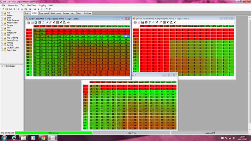Start with the green play arrow icon

[x=42, y=9]
